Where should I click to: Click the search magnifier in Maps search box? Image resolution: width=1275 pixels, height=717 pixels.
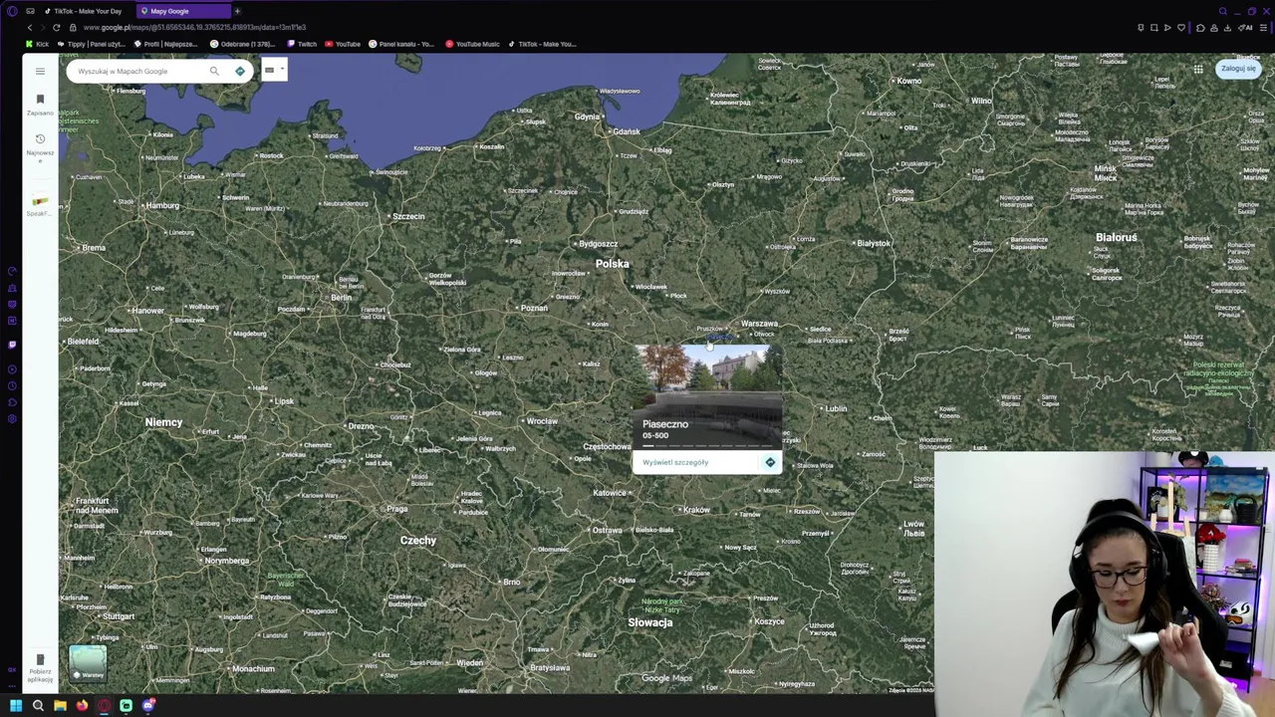tap(214, 71)
